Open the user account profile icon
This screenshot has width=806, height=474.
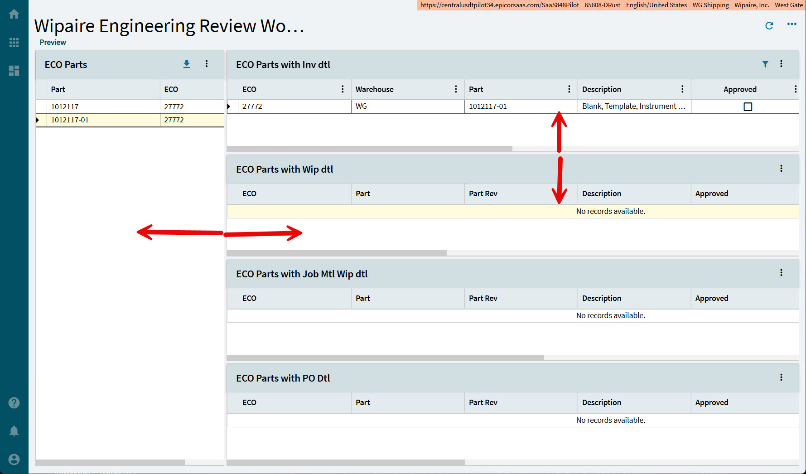tap(14, 459)
